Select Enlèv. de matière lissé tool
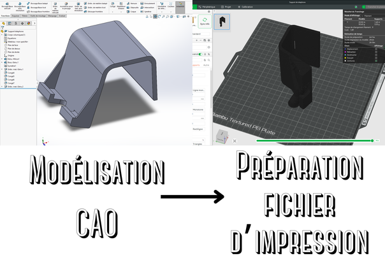Screen dimensions: 385x272 95,8
